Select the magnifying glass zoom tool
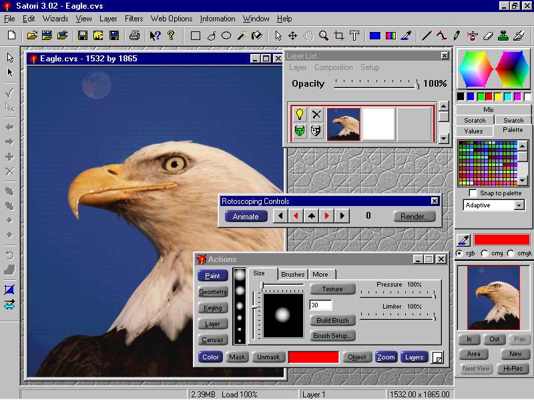The width and height of the screenshot is (534, 400). tap(324, 35)
